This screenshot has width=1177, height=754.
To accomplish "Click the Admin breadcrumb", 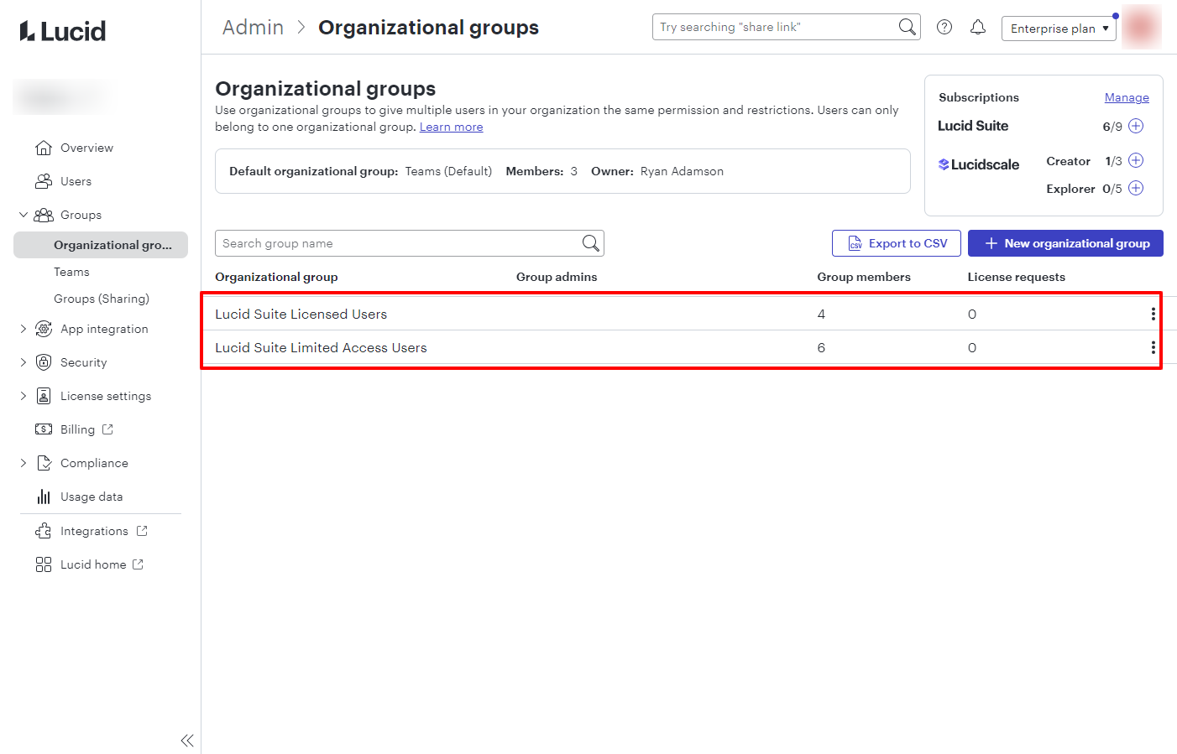I will click(x=253, y=27).
